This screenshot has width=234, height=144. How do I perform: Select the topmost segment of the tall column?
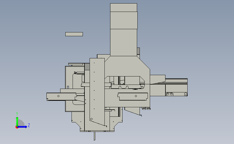pyautogui.click(x=124, y=7)
